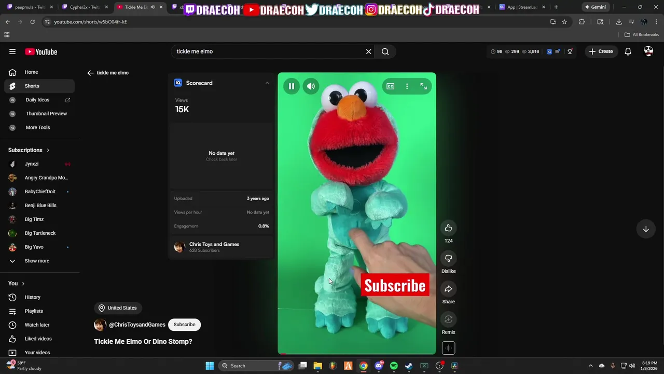Open Steam from the taskbar

coord(409,366)
